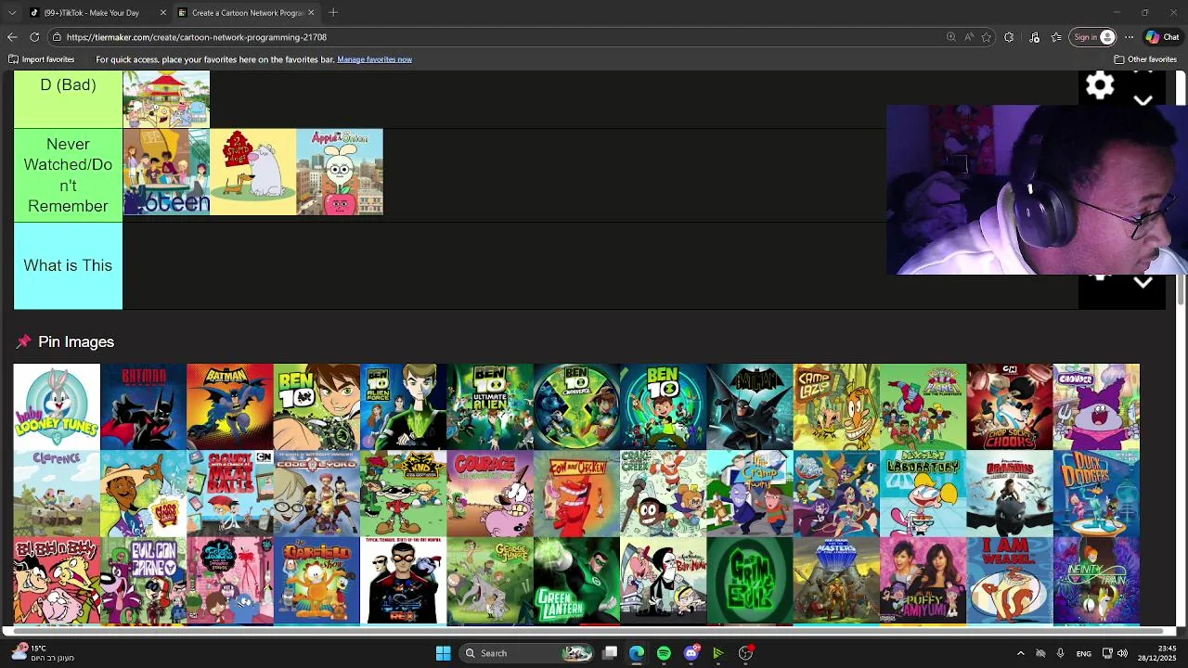Image resolution: width=1188 pixels, height=668 pixels.
Task: Click the pushpin icon beside Pin Images
Action: pos(23,342)
